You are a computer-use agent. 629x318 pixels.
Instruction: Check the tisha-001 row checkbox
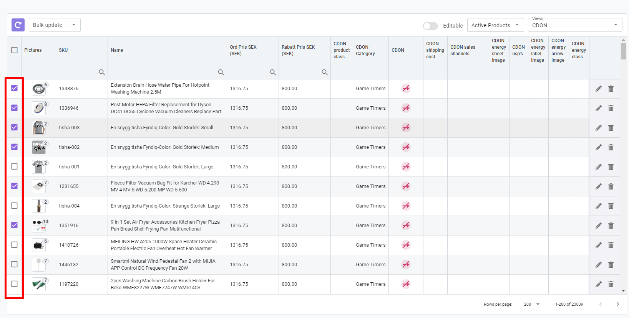point(14,166)
